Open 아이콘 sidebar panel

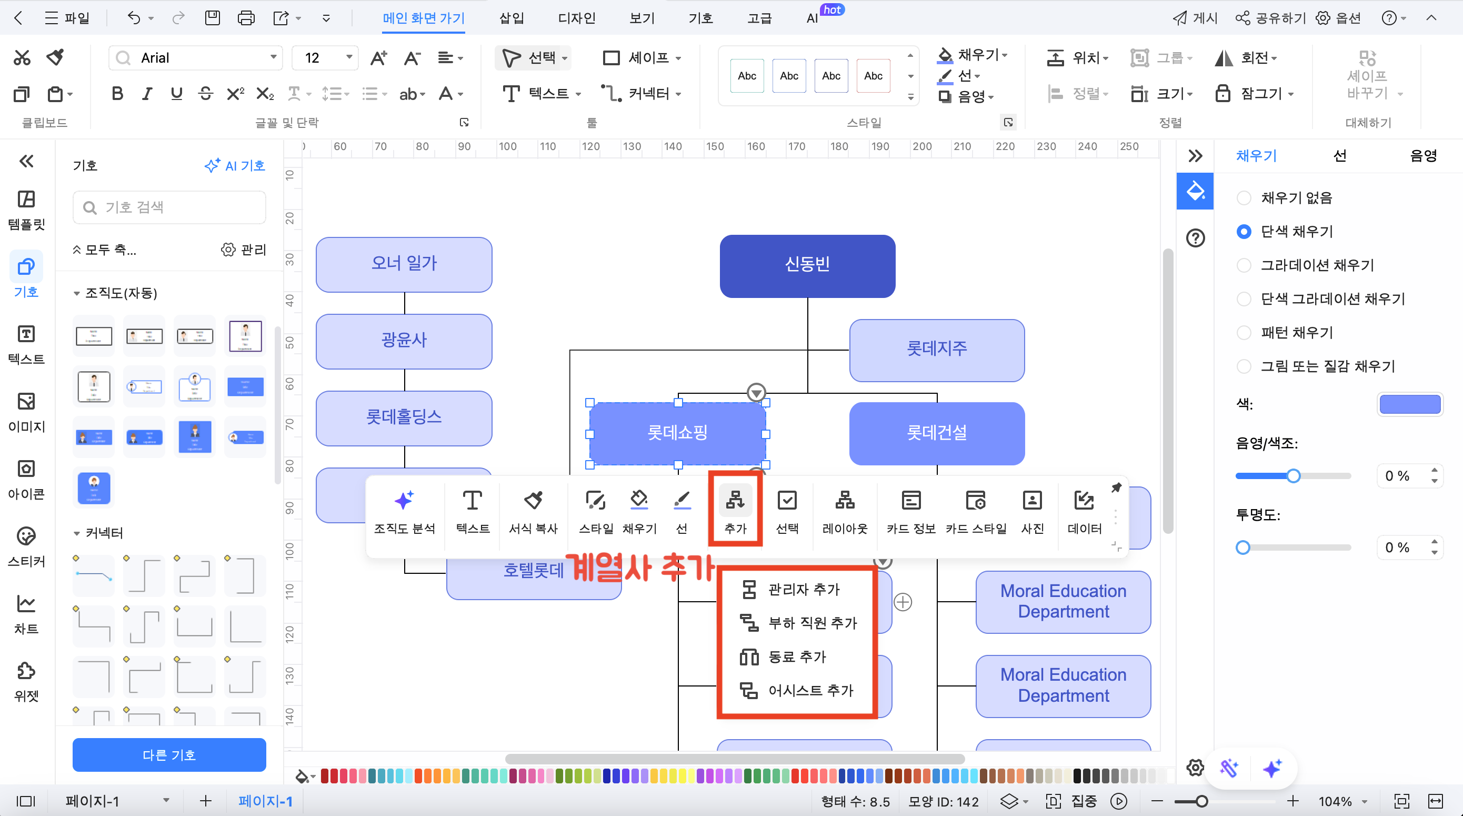pyautogui.click(x=26, y=480)
